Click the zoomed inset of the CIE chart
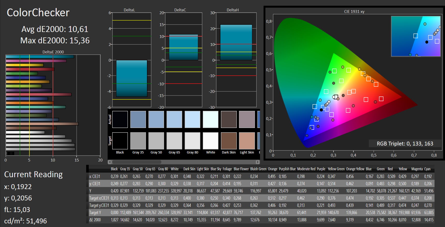Image resolution: width=445 pixels, height=227 pixels. [416, 36]
